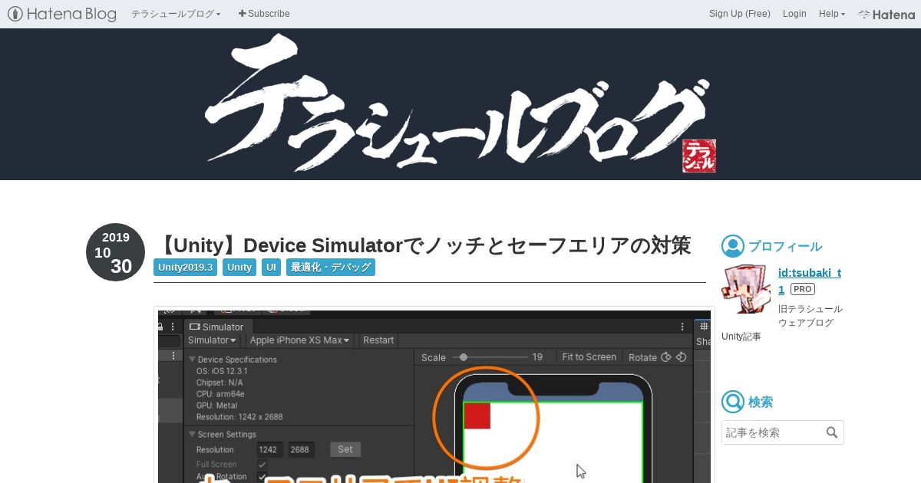
Task: Expand the Help dropdown
Action: pos(831,14)
